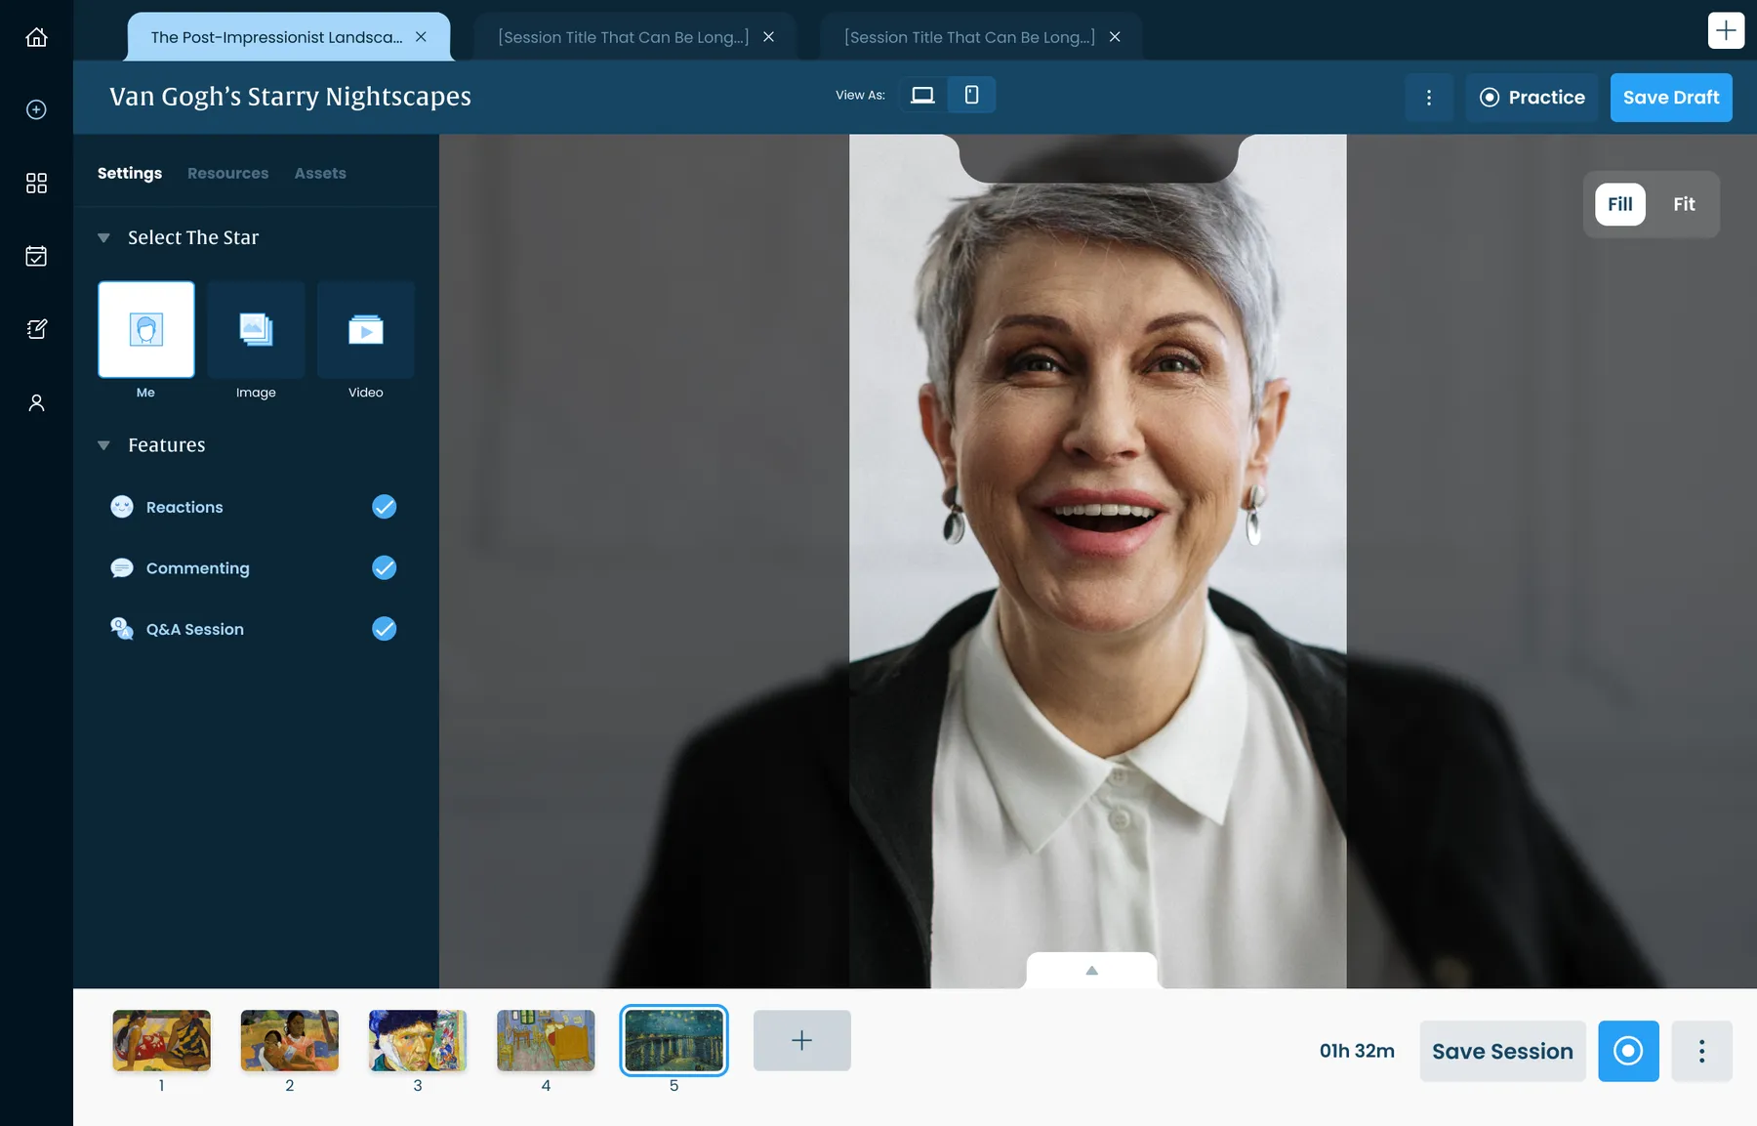This screenshot has width=1757, height=1126.
Task: Click Save Draft button
Action: [1671, 98]
